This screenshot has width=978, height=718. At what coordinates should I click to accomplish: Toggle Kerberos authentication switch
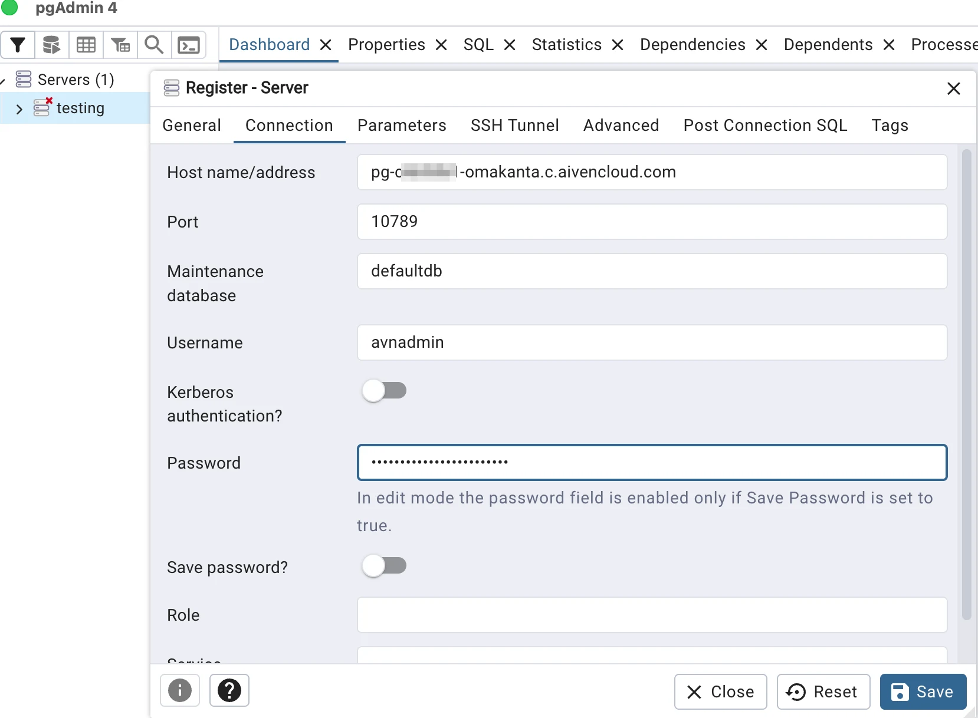point(384,390)
